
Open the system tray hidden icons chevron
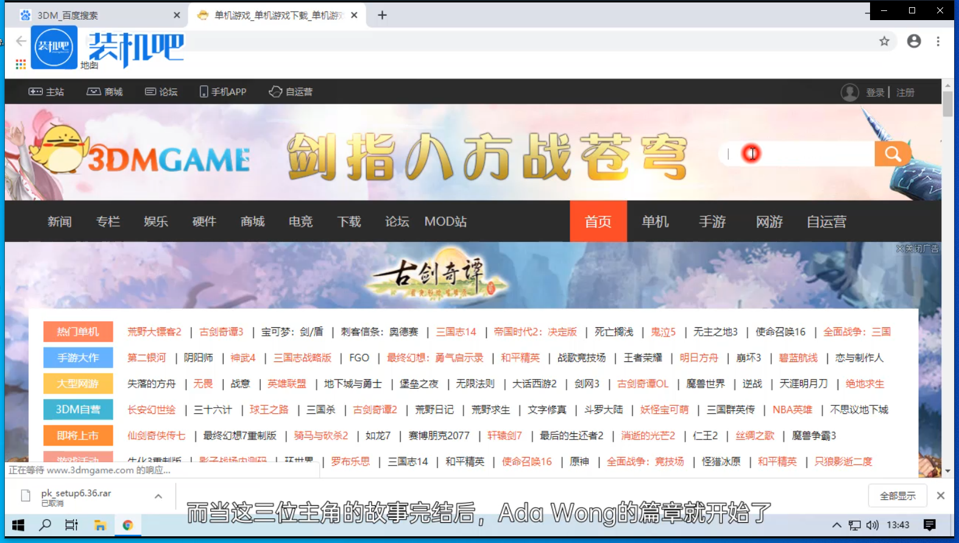[837, 525]
